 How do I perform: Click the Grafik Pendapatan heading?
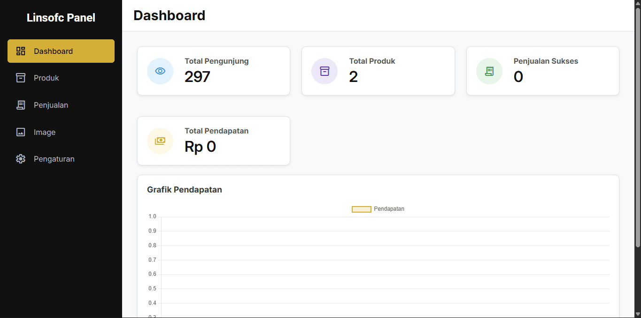pyautogui.click(x=185, y=190)
